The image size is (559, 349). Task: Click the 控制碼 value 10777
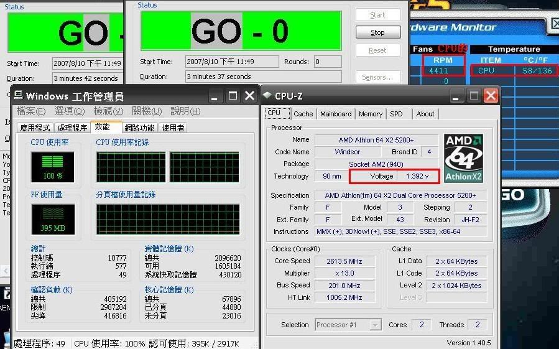118,258
